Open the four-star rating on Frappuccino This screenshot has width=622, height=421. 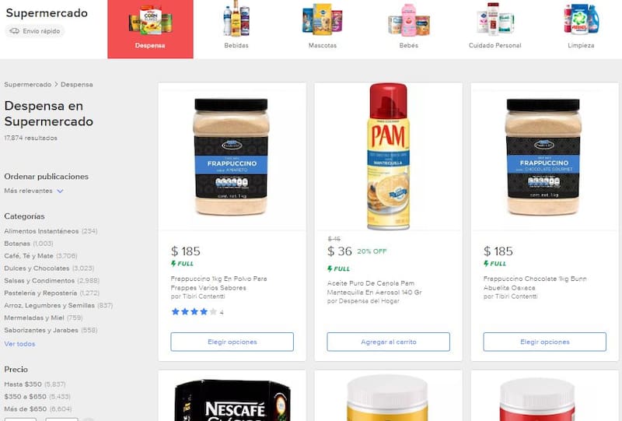197,312
